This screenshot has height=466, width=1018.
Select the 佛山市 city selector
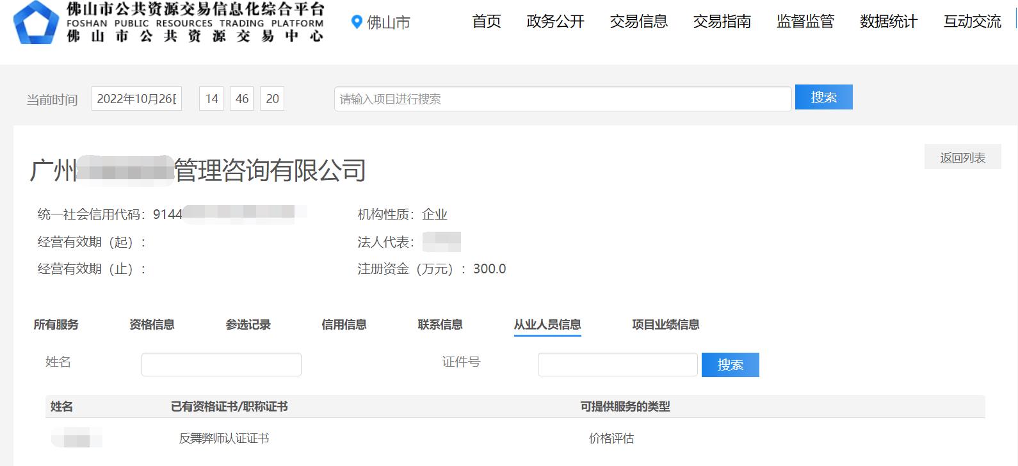tap(388, 22)
